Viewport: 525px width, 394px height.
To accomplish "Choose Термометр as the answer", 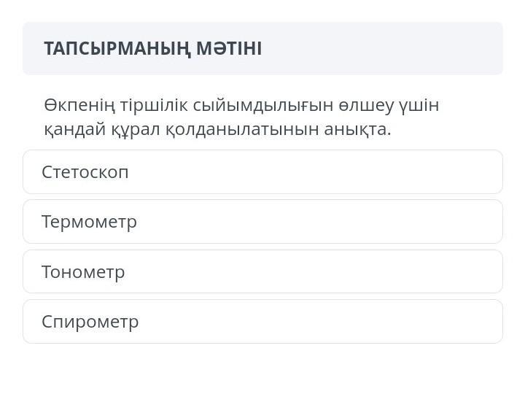I will (262, 222).
